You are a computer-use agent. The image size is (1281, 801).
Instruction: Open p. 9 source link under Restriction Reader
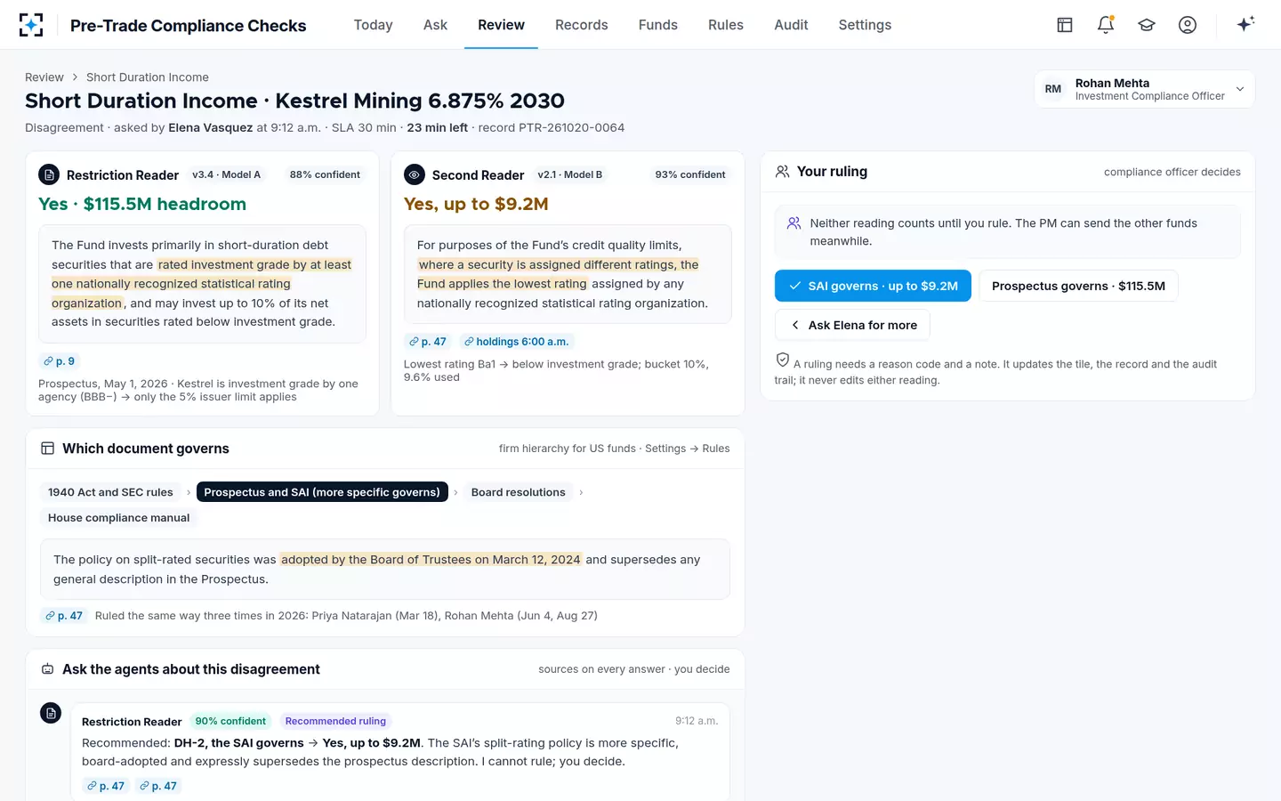coord(60,361)
